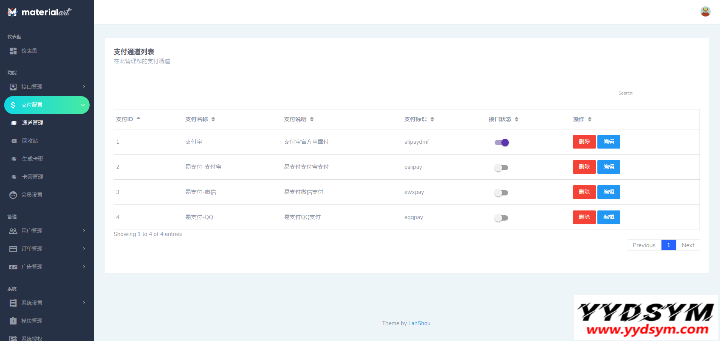The image size is (720, 341).
Task: Enable the 易支付-微信 ewxpay status toggle
Action: coord(501,193)
